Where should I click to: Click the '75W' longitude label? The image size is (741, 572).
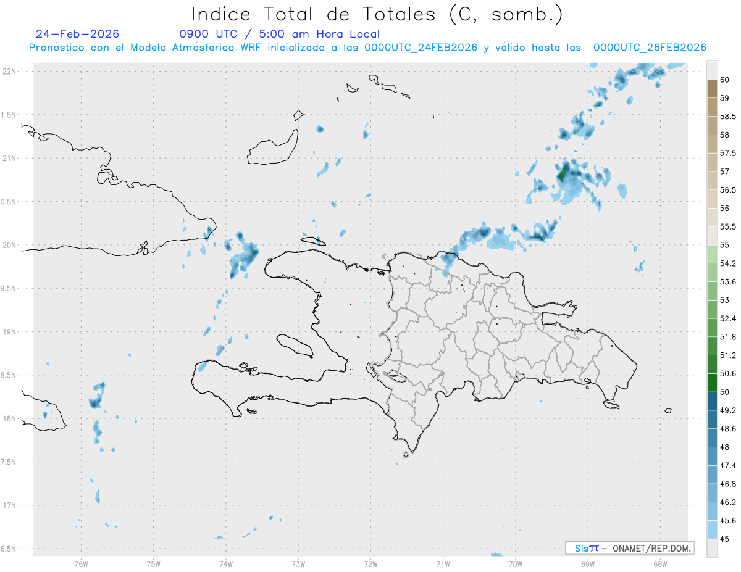click(154, 563)
